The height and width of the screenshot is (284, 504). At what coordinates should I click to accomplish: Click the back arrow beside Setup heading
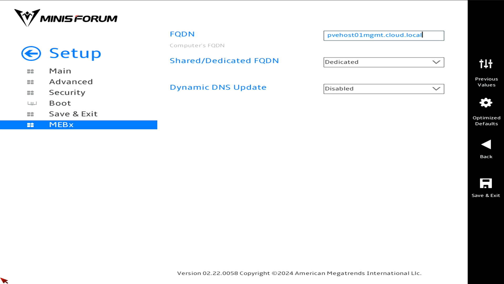(31, 53)
